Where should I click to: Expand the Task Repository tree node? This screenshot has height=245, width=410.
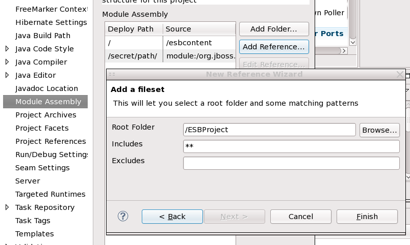click(x=7, y=207)
